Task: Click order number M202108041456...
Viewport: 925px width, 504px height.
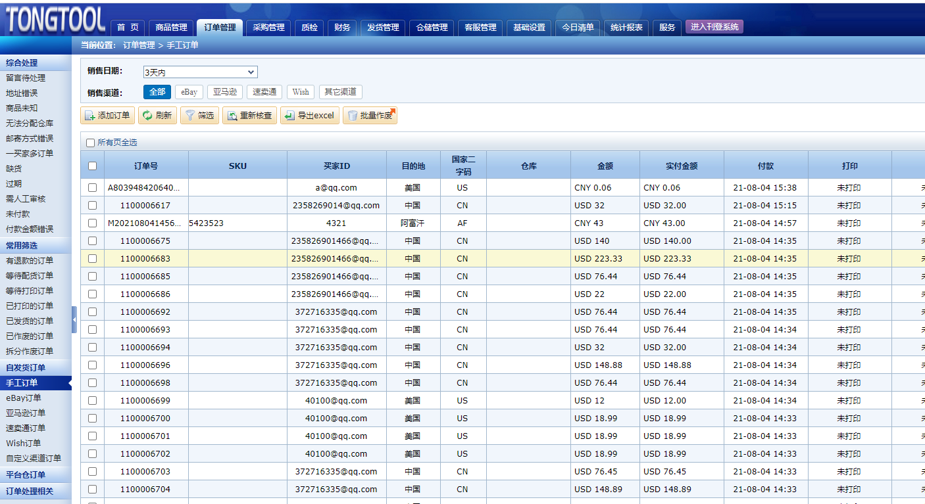Action: click(143, 223)
